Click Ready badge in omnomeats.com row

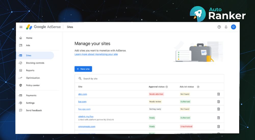(152, 127)
